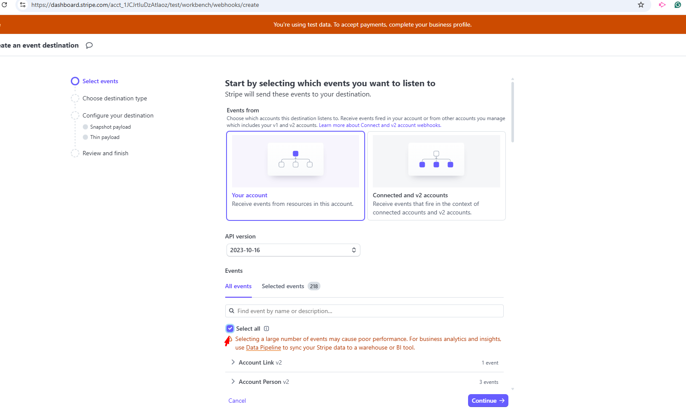Open the Data Pipeline link
This screenshot has height=416, width=686.
coord(263,348)
